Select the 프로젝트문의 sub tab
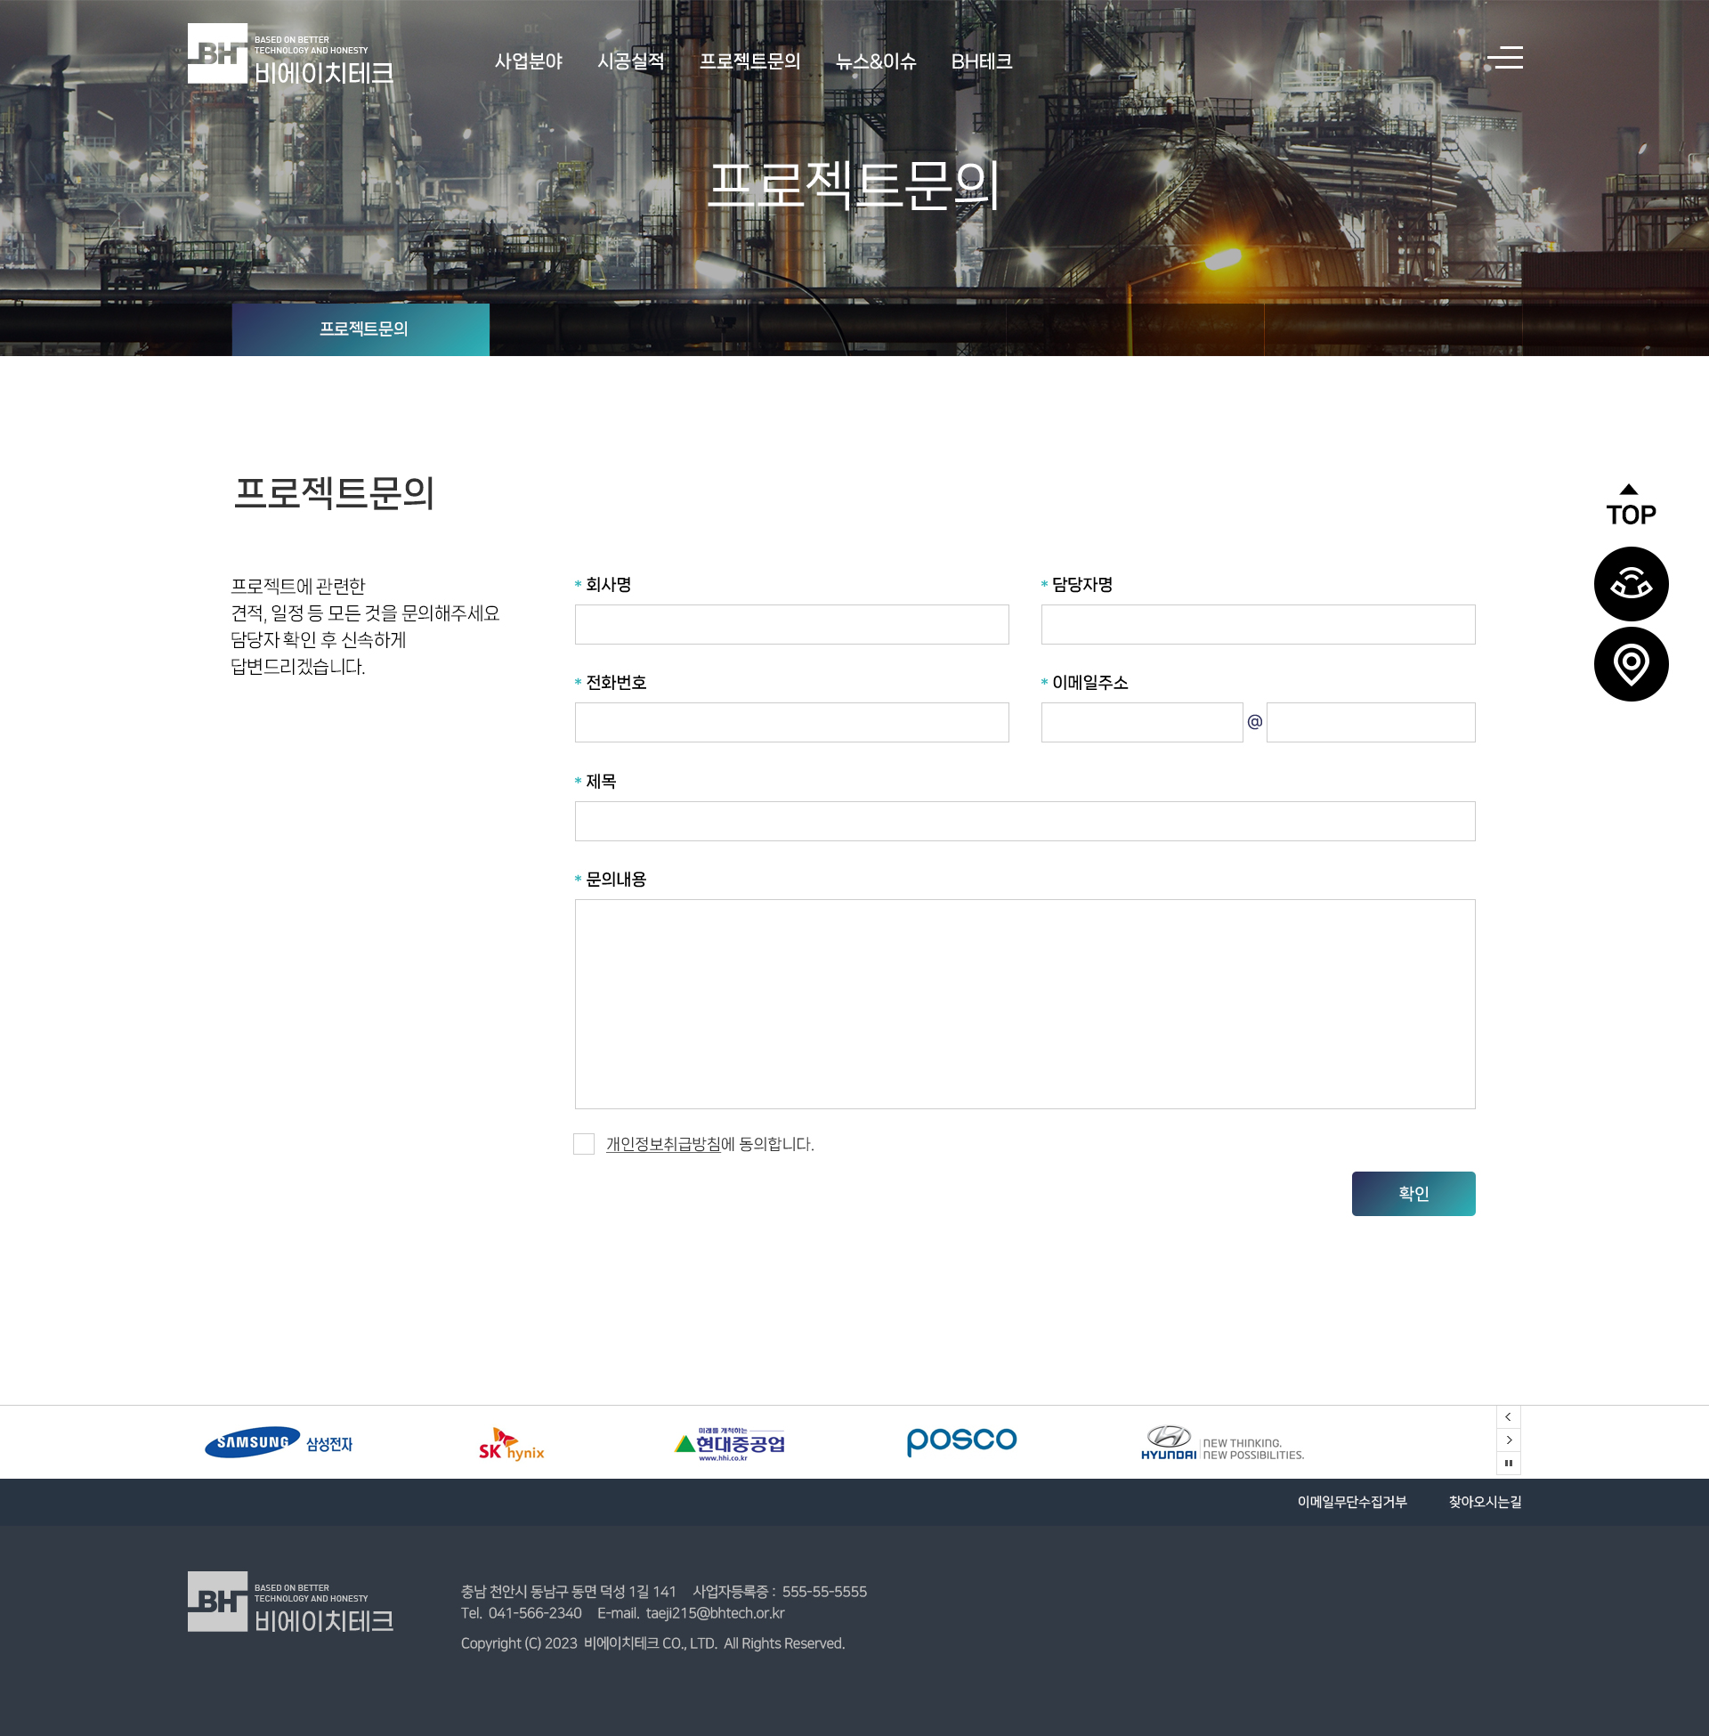1709x1736 pixels. pyautogui.click(x=360, y=329)
